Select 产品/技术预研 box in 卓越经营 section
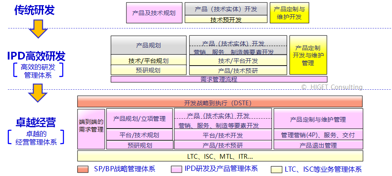The image size is (392, 176). [223, 145]
